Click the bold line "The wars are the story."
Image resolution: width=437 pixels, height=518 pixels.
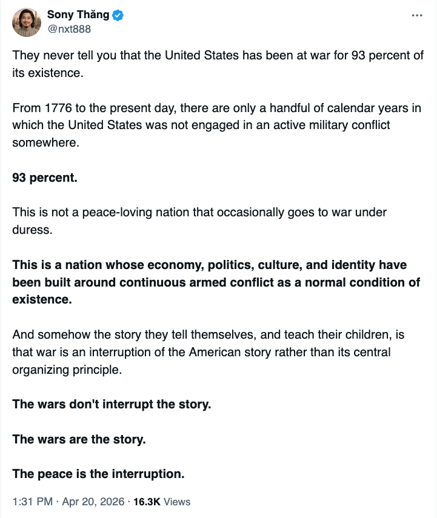click(79, 439)
